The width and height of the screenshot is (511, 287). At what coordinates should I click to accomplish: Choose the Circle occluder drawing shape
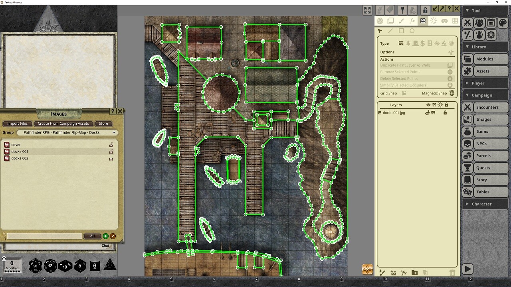click(412, 31)
